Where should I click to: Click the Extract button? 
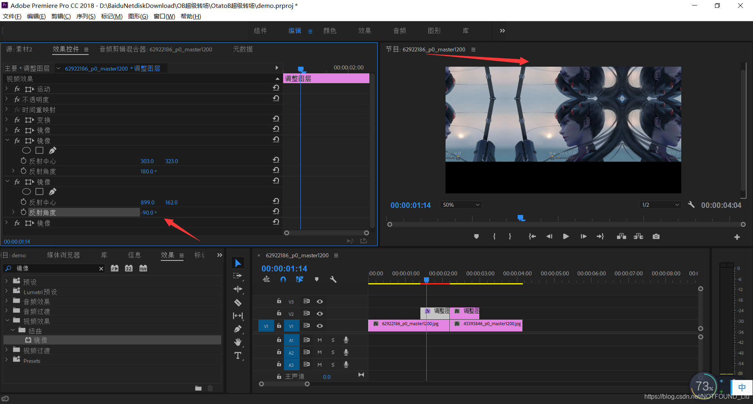(x=638, y=237)
